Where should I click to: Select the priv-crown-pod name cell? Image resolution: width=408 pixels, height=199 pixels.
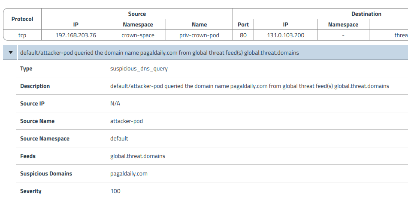tap(199, 35)
